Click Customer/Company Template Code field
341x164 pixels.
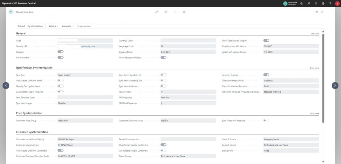(x=85, y=156)
